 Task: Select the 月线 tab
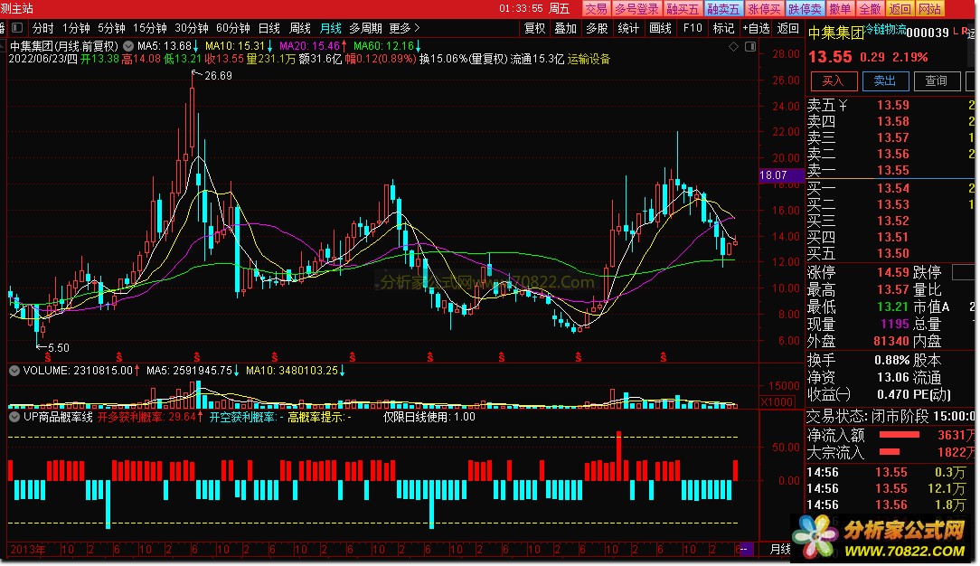331,28
